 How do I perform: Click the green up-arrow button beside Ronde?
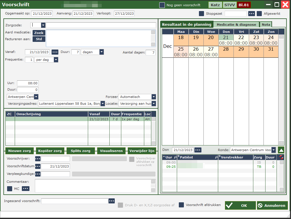point(281,150)
